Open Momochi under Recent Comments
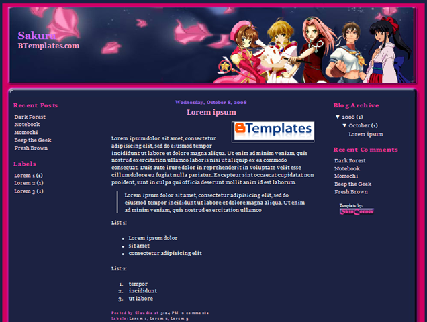 coord(346,176)
